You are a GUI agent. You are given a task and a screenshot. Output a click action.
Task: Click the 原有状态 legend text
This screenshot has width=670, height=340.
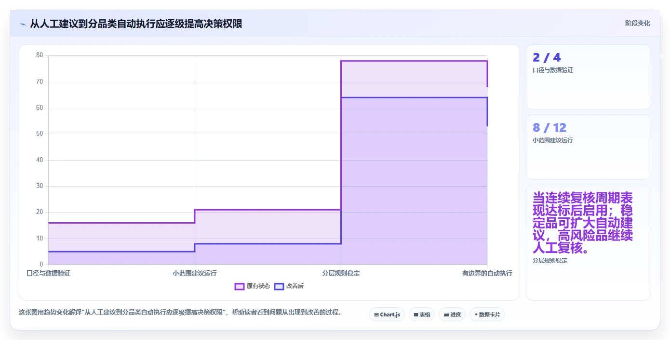pyautogui.click(x=258, y=286)
